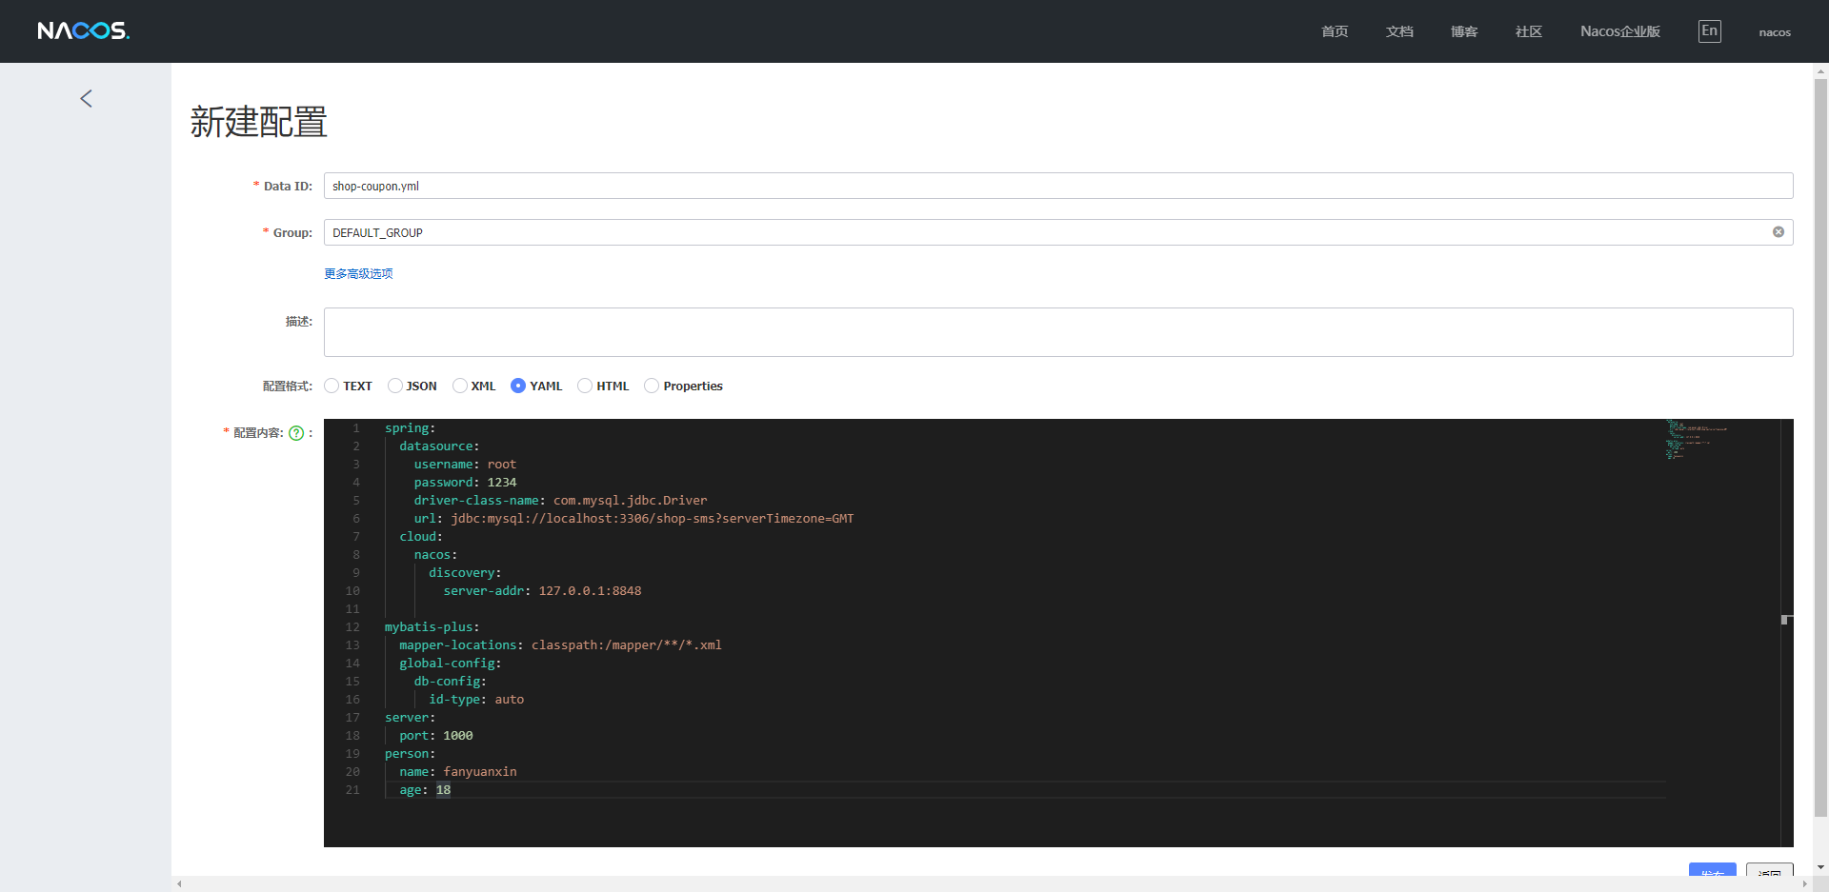1829x892 pixels.
Task: Open the configuration content help icon
Action: click(x=296, y=433)
